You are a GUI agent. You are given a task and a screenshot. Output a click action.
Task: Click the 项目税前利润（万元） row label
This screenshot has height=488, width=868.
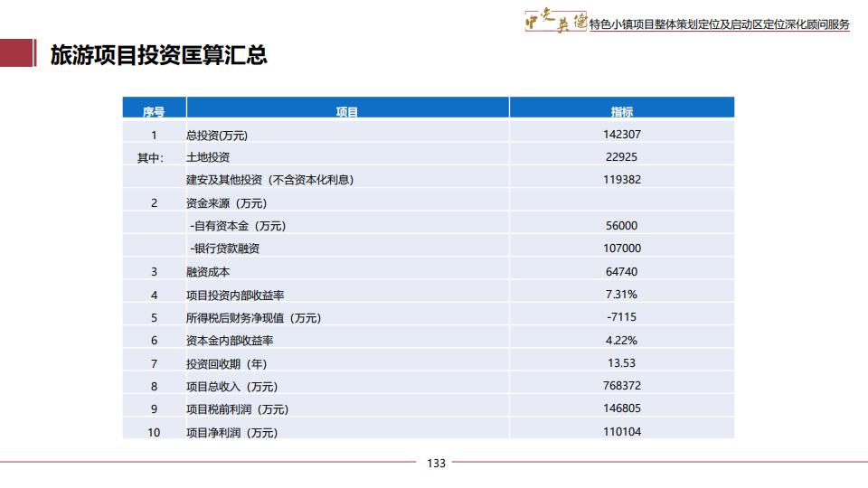click(x=237, y=409)
